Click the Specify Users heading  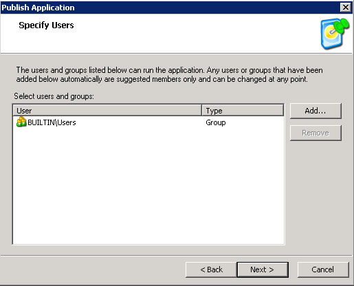coord(46,25)
